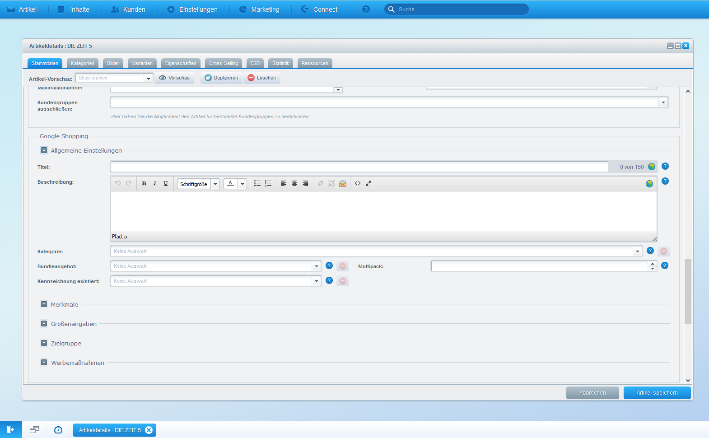Apply italic formatting in the editor

coord(155,184)
